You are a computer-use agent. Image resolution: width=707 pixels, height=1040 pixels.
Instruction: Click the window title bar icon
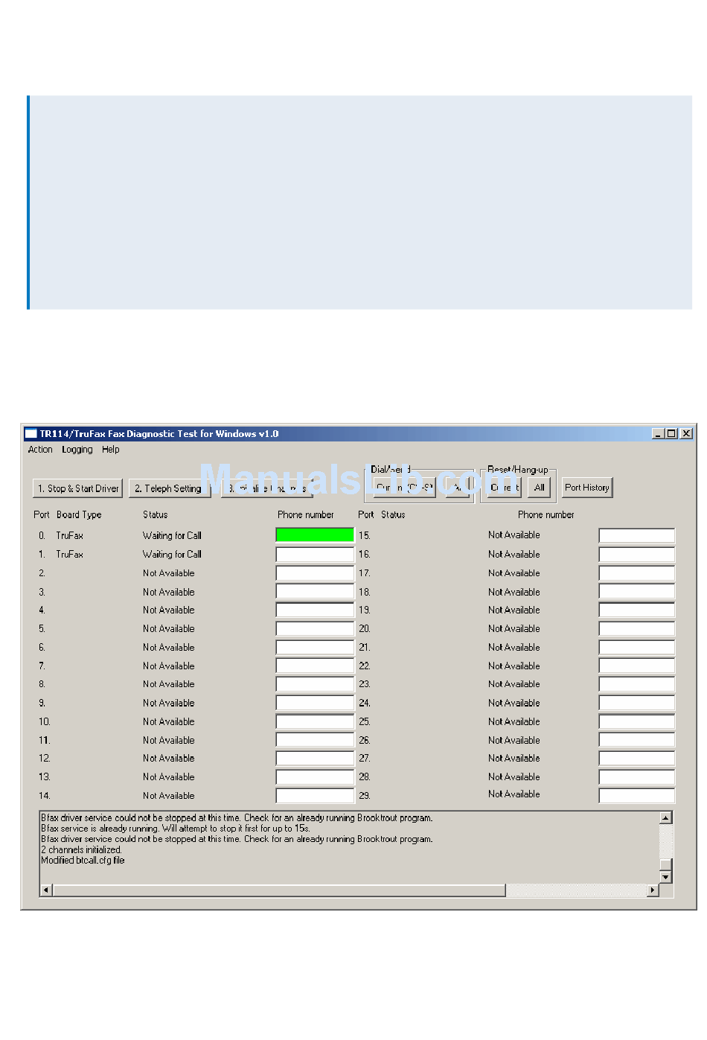point(31,433)
